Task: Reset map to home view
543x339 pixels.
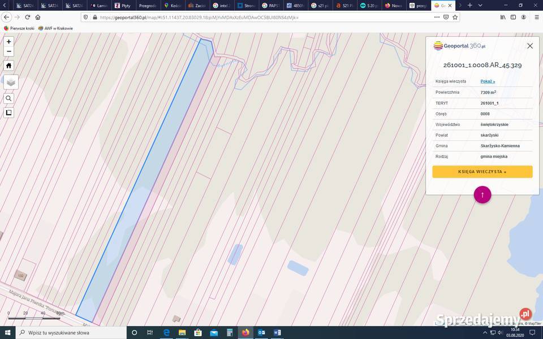Action: tap(8, 66)
